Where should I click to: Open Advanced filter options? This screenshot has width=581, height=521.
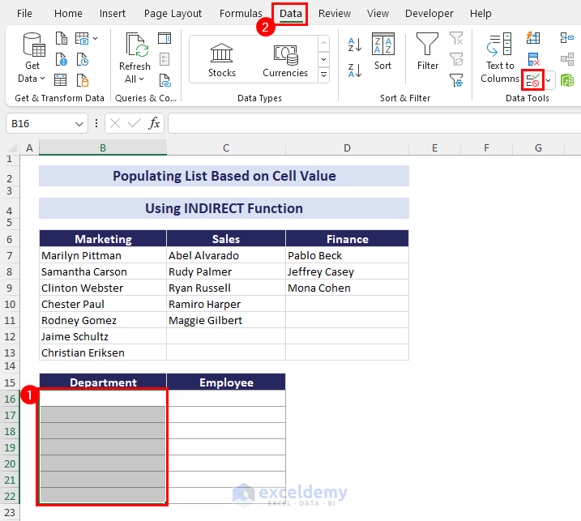[456, 80]
